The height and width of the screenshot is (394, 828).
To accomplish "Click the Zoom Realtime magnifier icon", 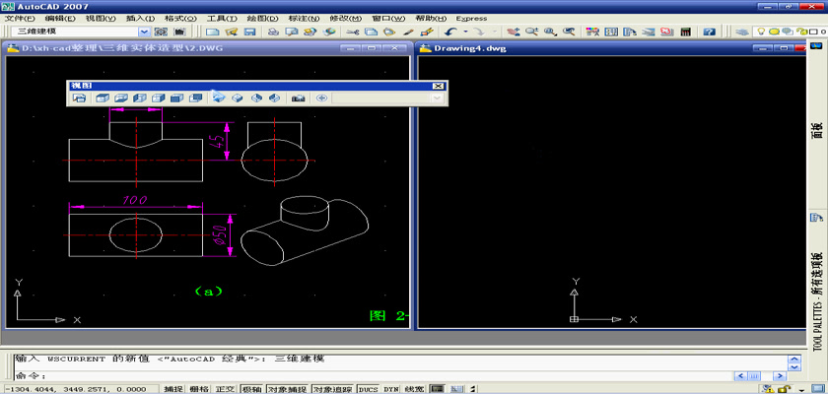I will [530, 32].
